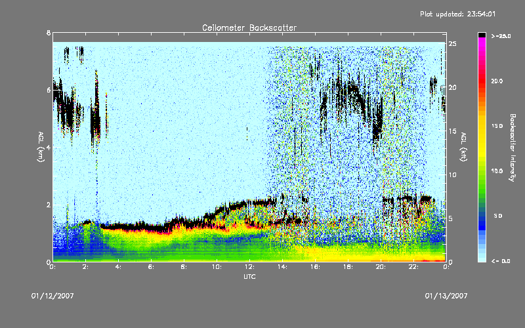Click the "UTC" time axis label
525x328 pixels.
click(x=249, y=277)
